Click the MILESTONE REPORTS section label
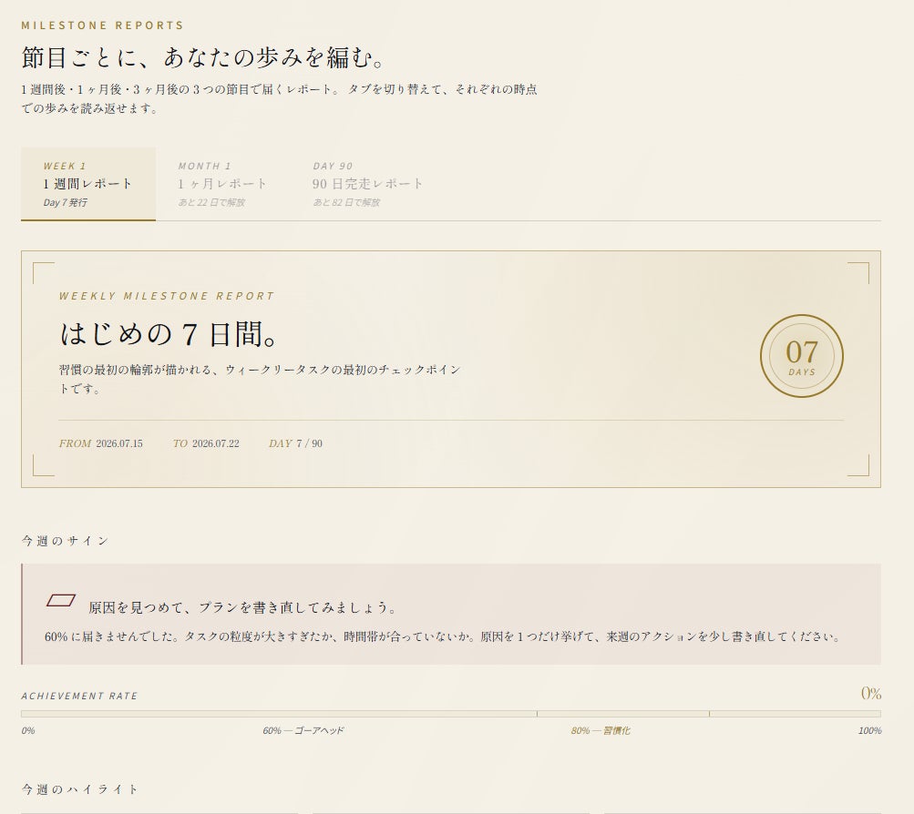Viewport: 914px width, 814px height. (x=103, y=25)
